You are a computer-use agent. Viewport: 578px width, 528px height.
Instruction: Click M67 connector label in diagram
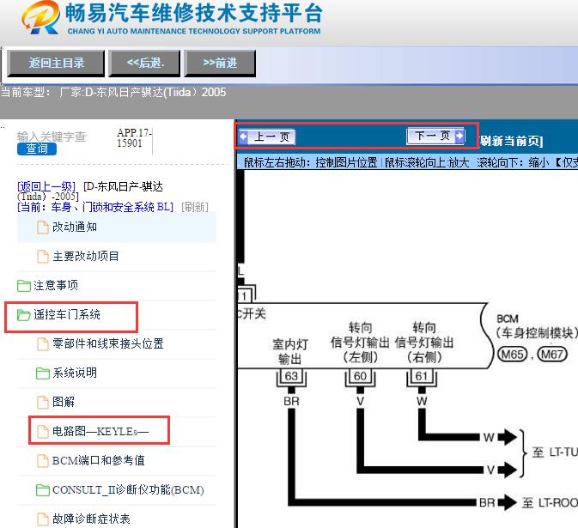(x=552, y=355)
